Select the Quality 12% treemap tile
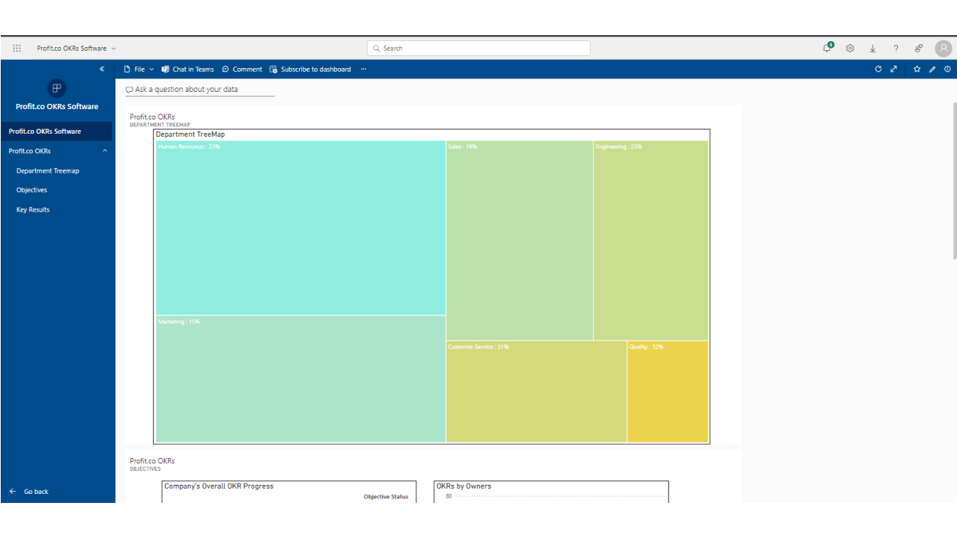Viewport: 957px width, 538px height. pyautogui.click(x=668, y=392)
